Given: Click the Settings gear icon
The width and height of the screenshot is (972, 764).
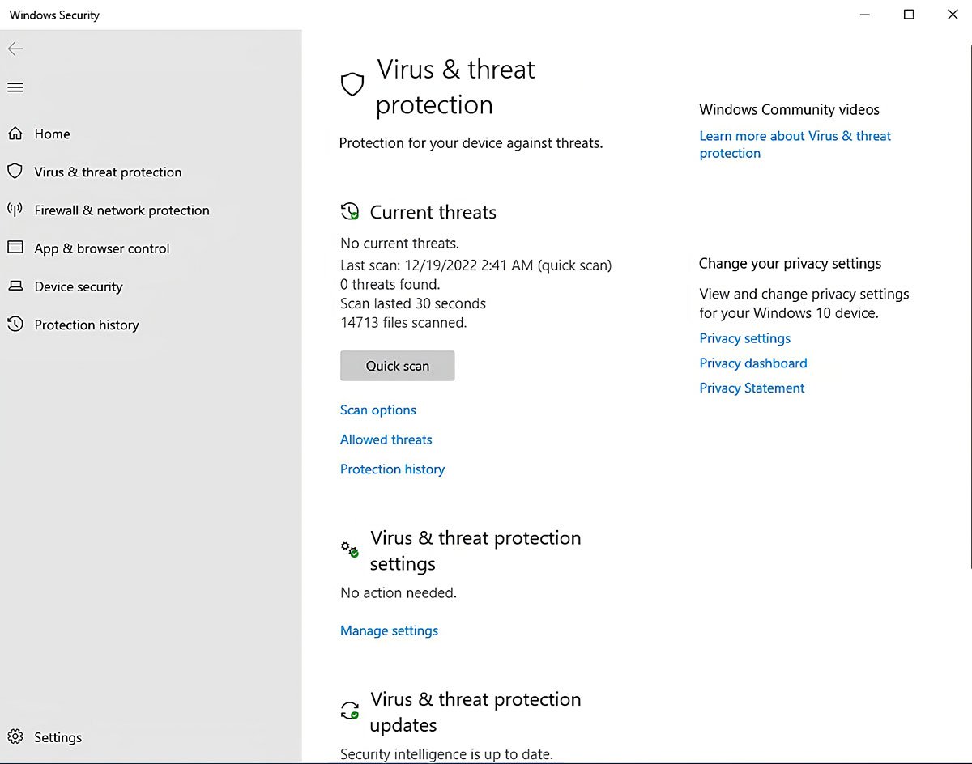Looking at the screenshot, I should tap(15, 736).
